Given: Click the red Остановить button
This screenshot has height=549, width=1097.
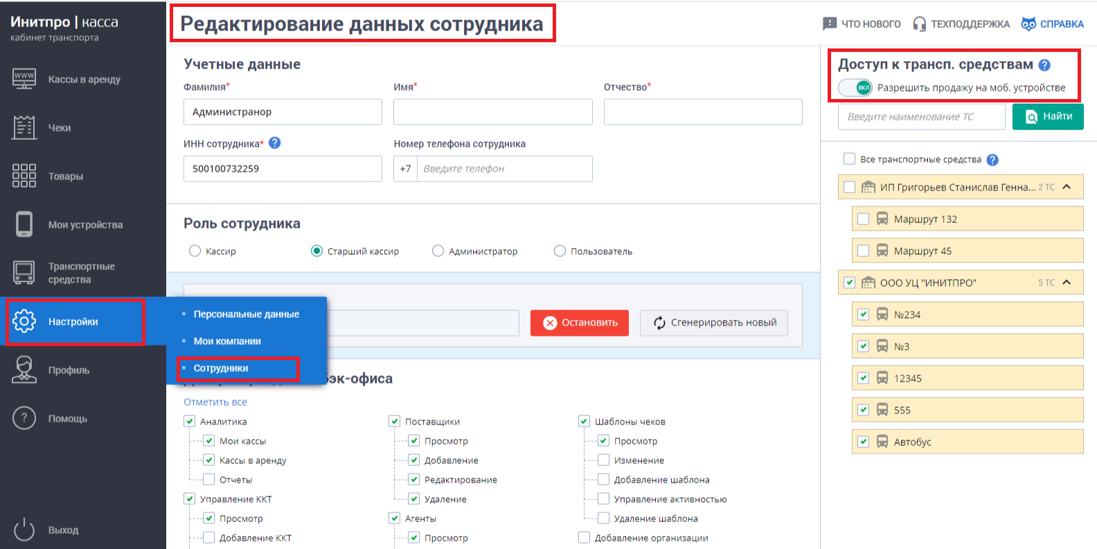Looking at the screenshot, I should pyautogui.click(x=579, y=323).
